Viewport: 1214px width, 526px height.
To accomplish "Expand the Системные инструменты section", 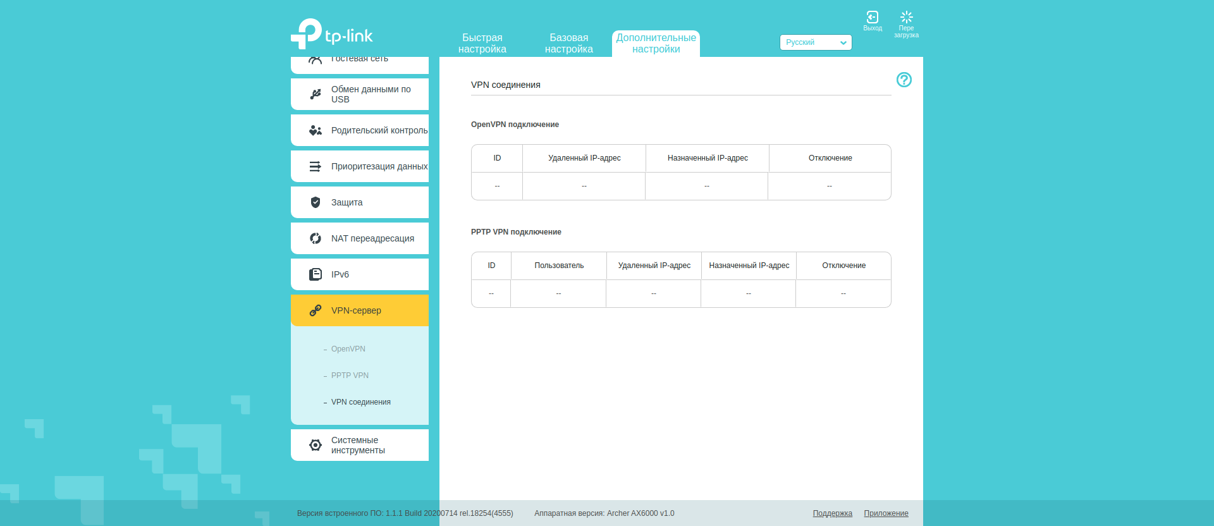I will (359, 445).
